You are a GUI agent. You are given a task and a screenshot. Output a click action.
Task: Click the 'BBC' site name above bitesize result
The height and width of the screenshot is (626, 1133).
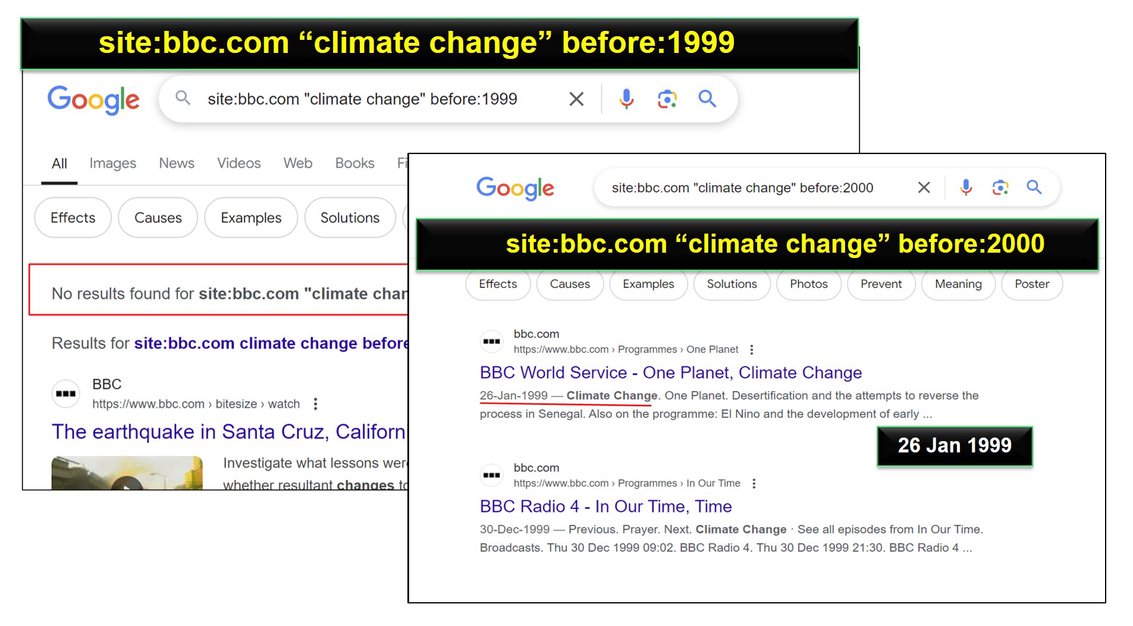tap(107, 384)
